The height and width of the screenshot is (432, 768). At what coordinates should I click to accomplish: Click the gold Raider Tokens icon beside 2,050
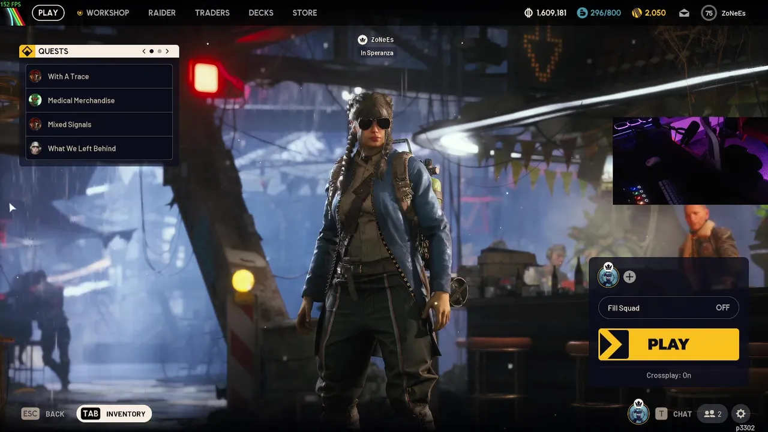(x=637, y=13)
